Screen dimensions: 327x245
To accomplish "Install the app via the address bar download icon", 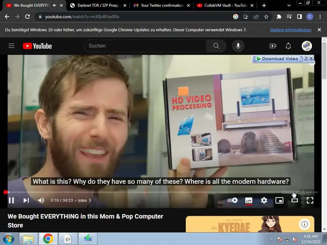I will 246,17.
